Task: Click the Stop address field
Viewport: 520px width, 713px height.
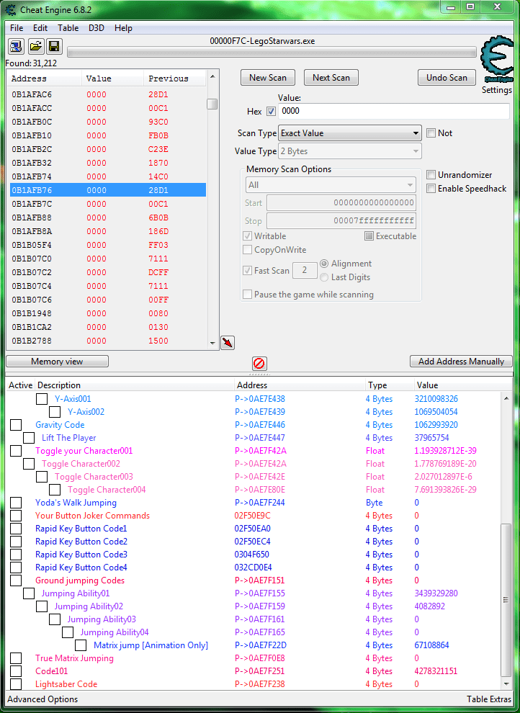Action: 341,221
